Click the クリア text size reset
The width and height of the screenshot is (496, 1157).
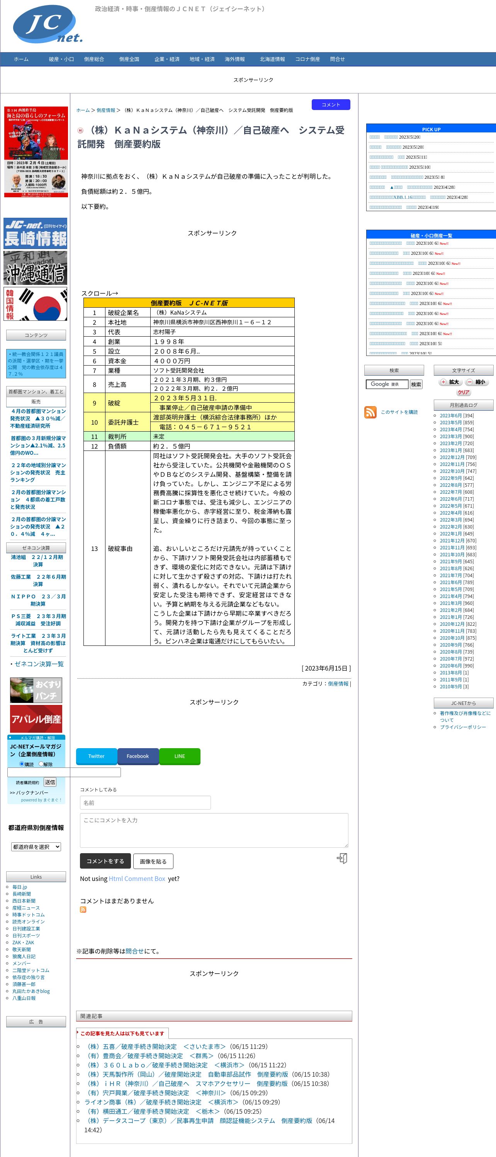pos(463,392)
